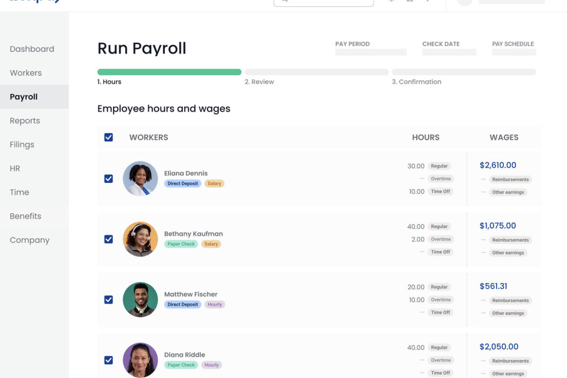Open the Reports sidebar section
The width and height of the screenshot is (567, 378).
click(25, 120)
